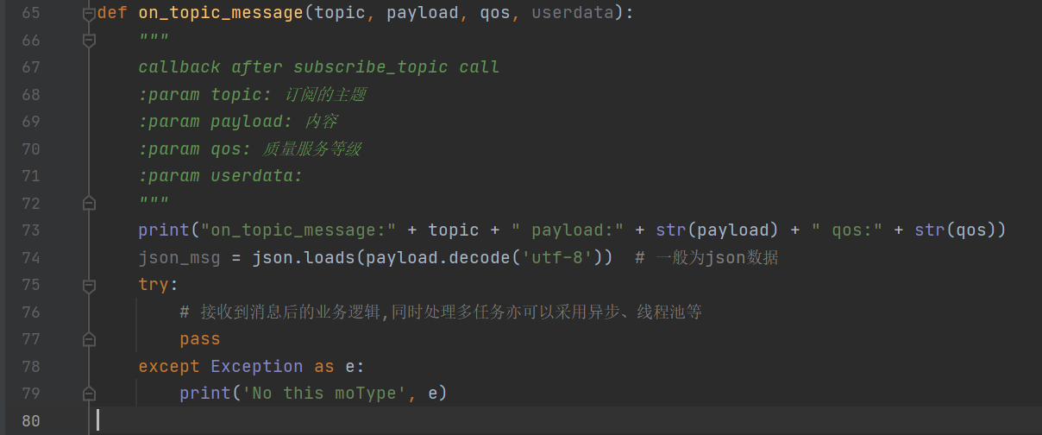Viewport: 1042px width, 435px height.
Task: Click line number 76 in the gutter
Action: pyautogui.click(x=30, y=312)
